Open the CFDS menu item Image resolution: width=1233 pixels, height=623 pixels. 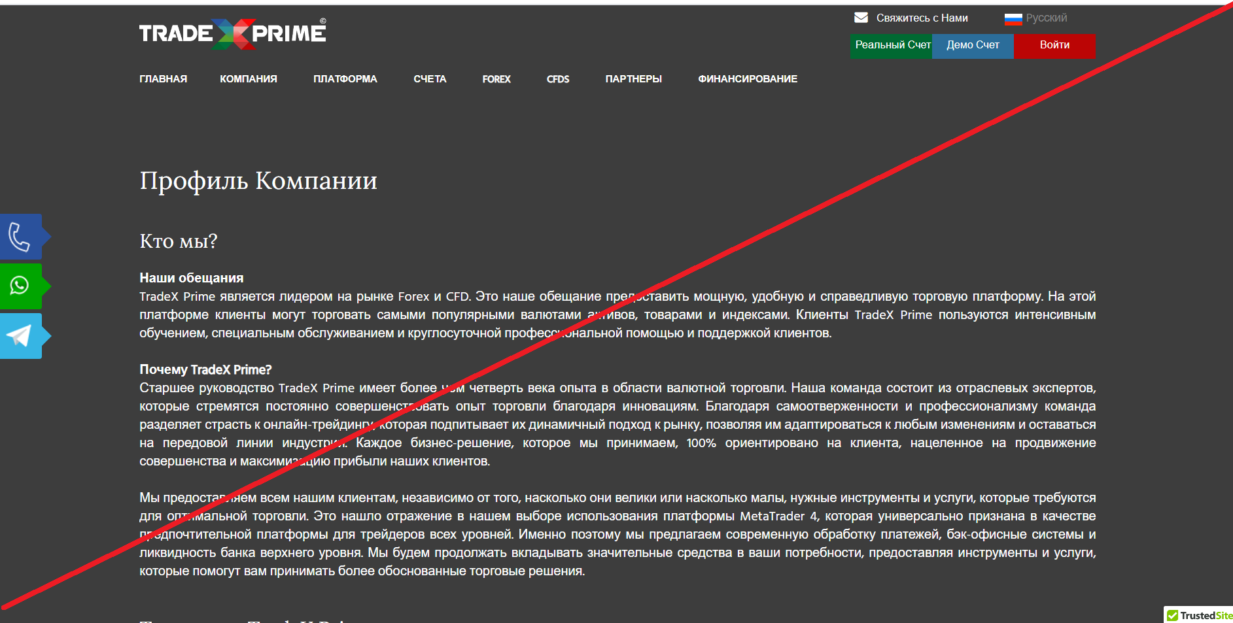point(558,79)
